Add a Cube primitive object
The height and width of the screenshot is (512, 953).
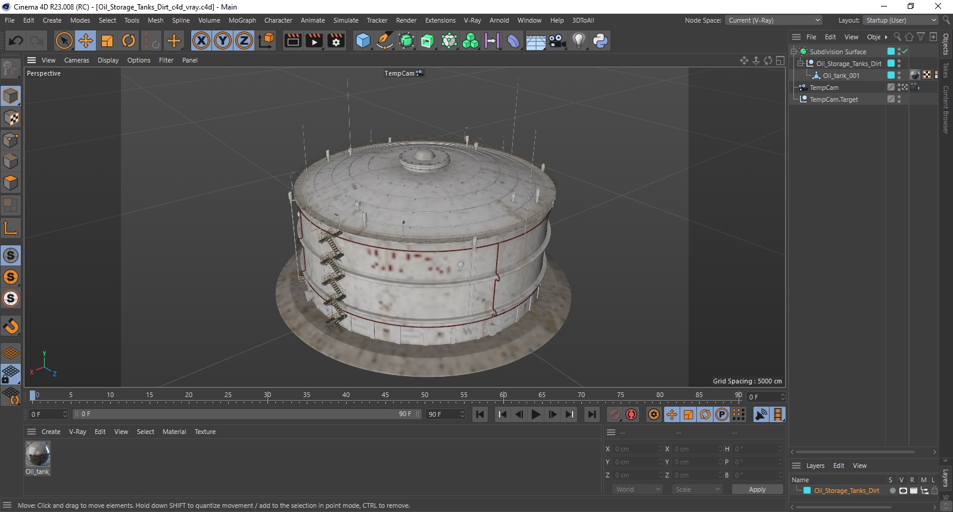click(363, 40)
